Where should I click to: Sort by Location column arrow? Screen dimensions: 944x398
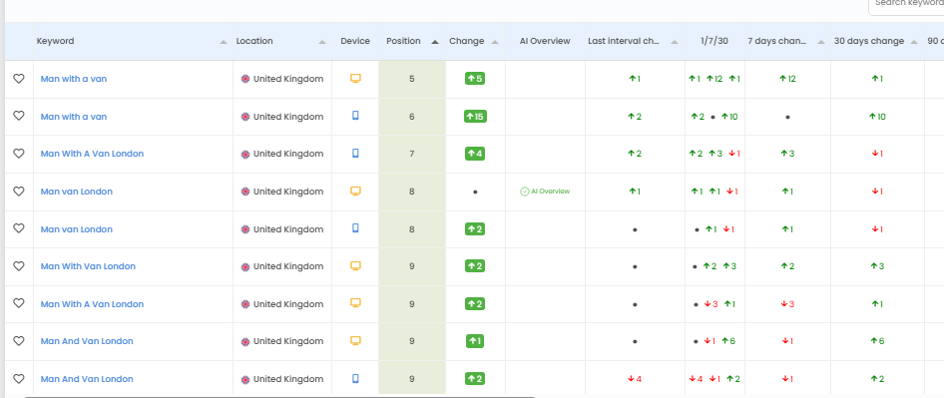click(322, 42)
